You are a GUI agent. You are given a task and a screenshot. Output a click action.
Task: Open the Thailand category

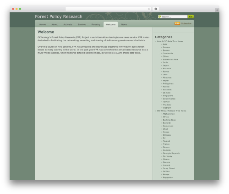(x=167, y=105)
